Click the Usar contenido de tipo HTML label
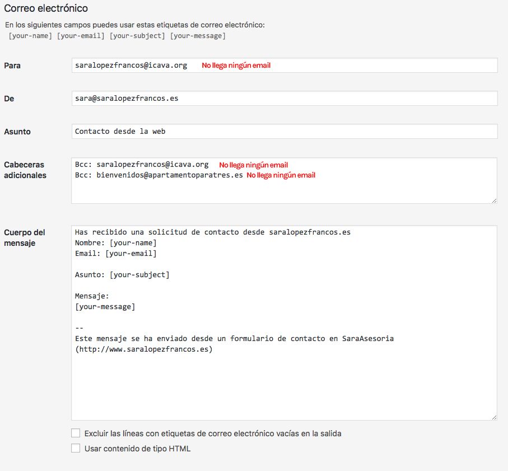The width and height of the screenshot is (508, 471). 137,449
